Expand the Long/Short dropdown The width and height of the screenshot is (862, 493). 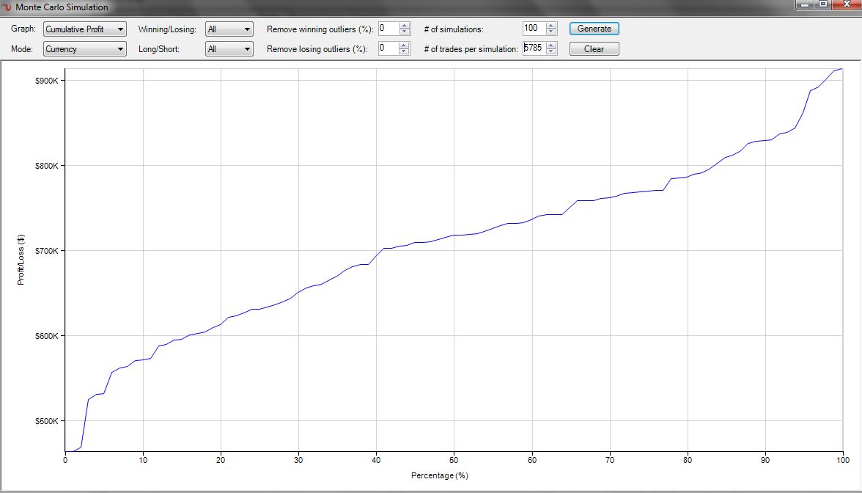click(x=229, y=49)
